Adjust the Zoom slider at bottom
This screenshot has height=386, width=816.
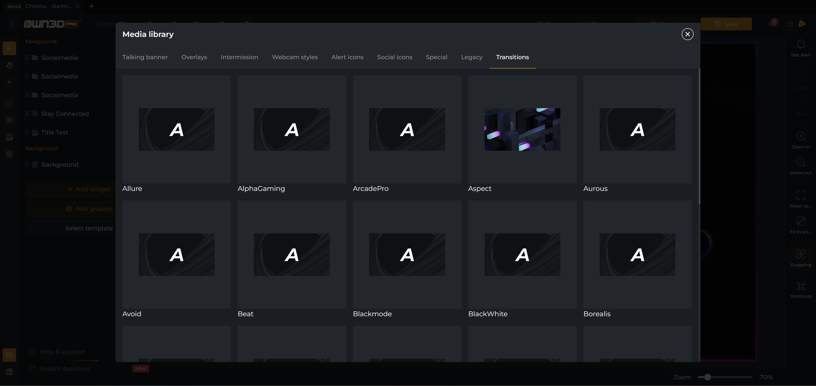point(707,377)
